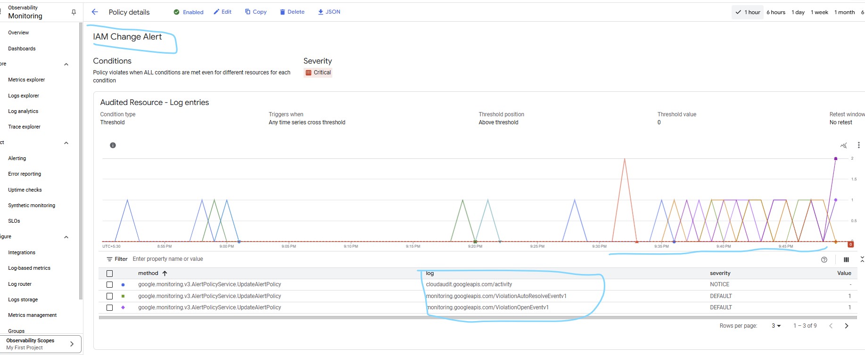Download policy as JSON
The width and height of the screenshot is (865, 355).
tap(329, 12)
